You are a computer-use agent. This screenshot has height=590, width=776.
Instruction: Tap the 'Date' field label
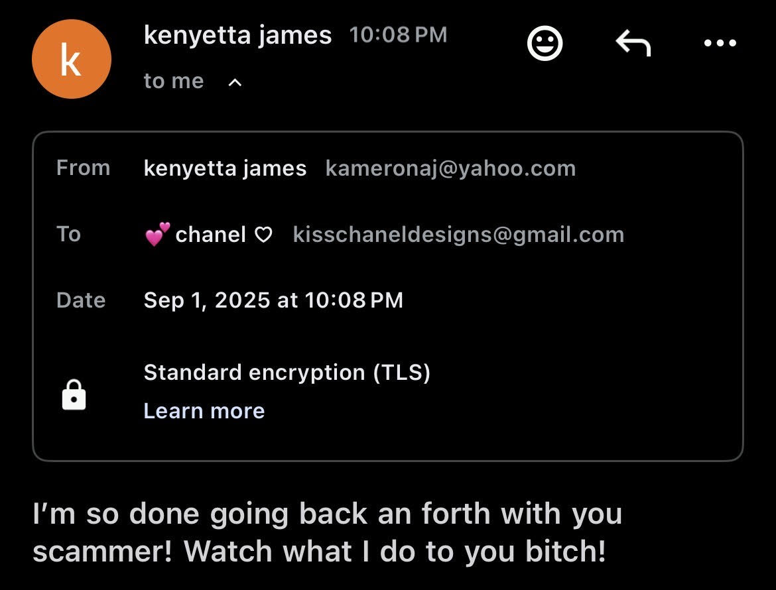81,300
